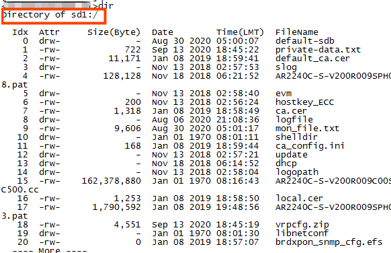Click the Idx column header
The width and height of the screenshot is (391, 253).
20,32
